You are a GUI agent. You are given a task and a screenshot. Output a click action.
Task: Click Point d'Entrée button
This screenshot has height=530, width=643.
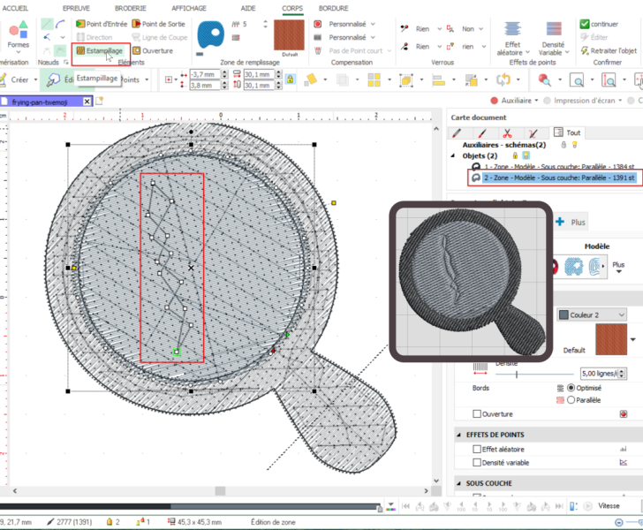pos(102,24)
